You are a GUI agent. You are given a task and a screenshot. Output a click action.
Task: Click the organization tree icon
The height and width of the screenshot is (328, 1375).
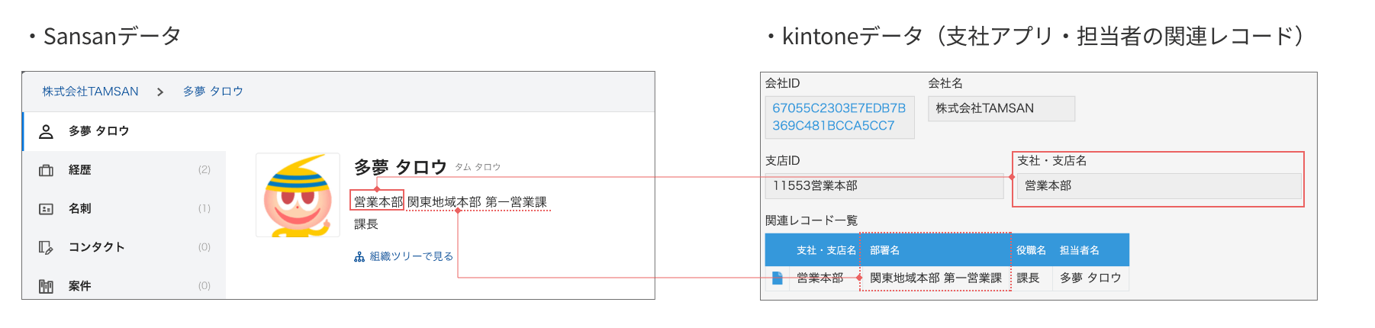pos(359,257)
